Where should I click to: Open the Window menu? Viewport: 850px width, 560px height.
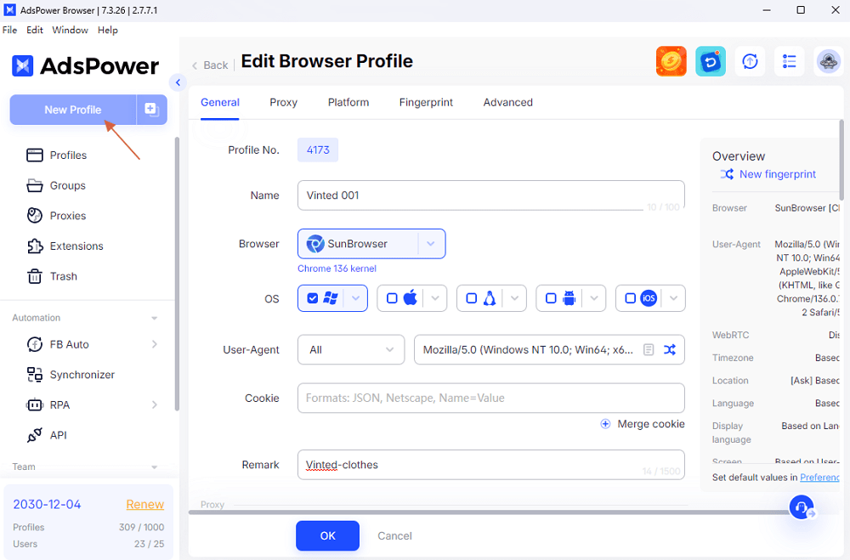[70, 30]
